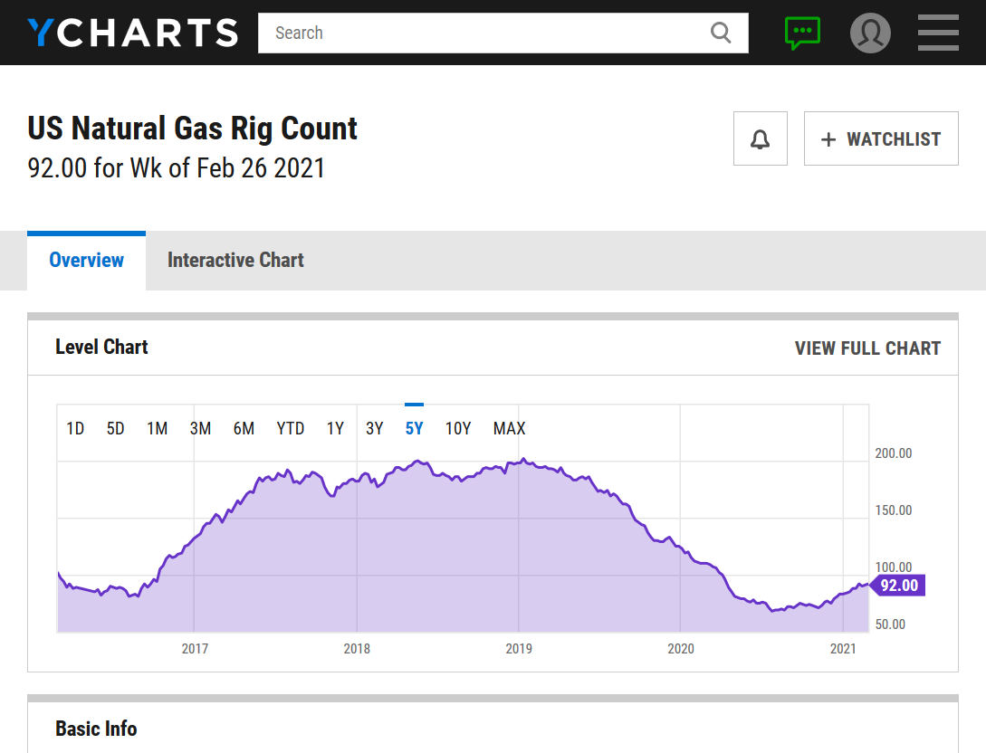Image resolution: width=986 pixels, height=753 pixels.
Task: Select the YTD chart range
Action: 291,429
